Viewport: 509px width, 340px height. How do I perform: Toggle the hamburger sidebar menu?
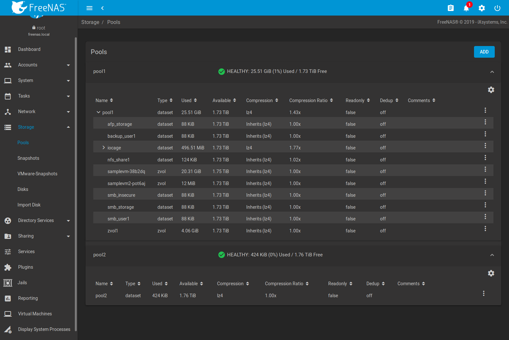coord(89,8)
